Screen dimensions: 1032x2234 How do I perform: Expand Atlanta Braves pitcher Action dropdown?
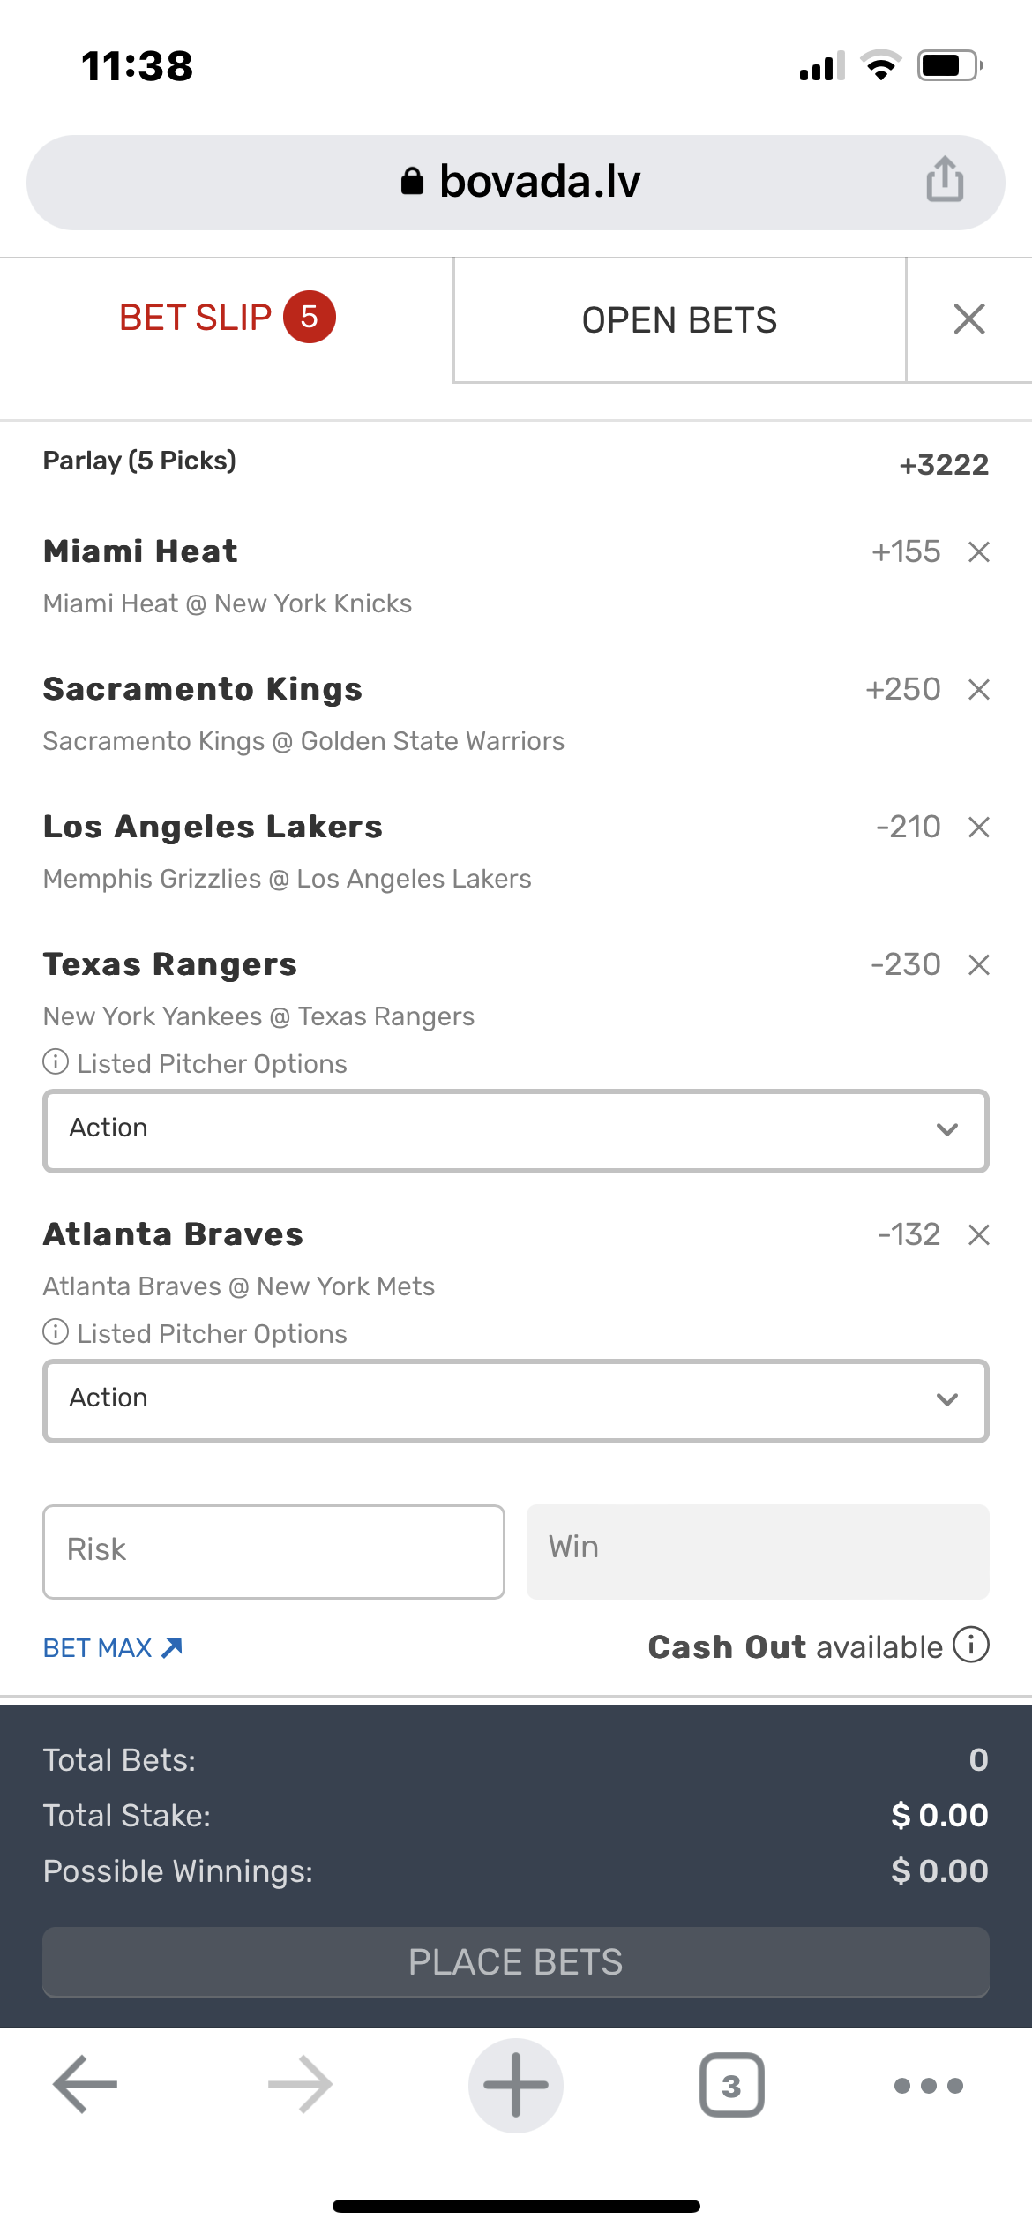pyautogui.click(x=516, y=1401)
